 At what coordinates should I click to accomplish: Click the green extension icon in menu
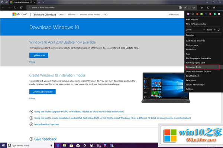pos(201,14)
